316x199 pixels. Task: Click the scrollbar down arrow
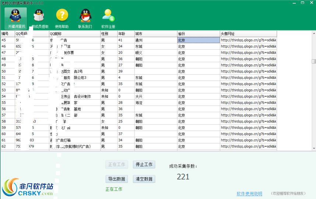coord(314,148)
